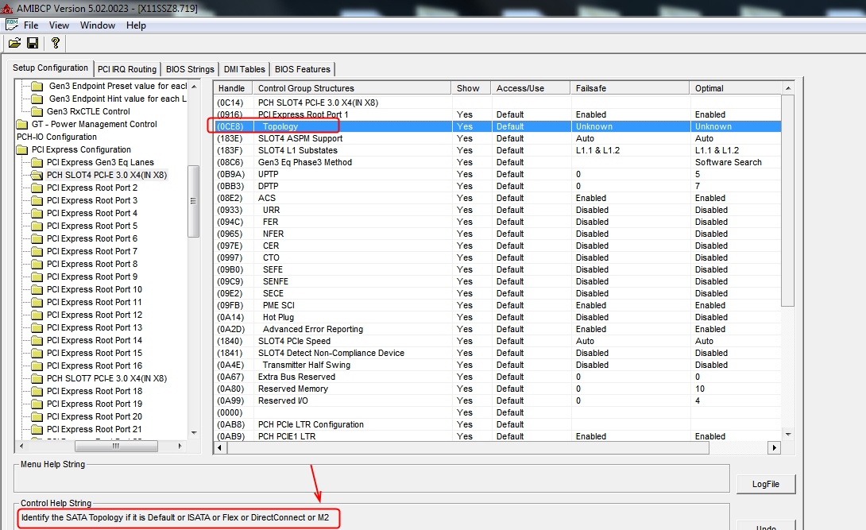Switch to the Setup Configuration tab
This screenshot has height=530, width=866.
(x=50, y=68)
